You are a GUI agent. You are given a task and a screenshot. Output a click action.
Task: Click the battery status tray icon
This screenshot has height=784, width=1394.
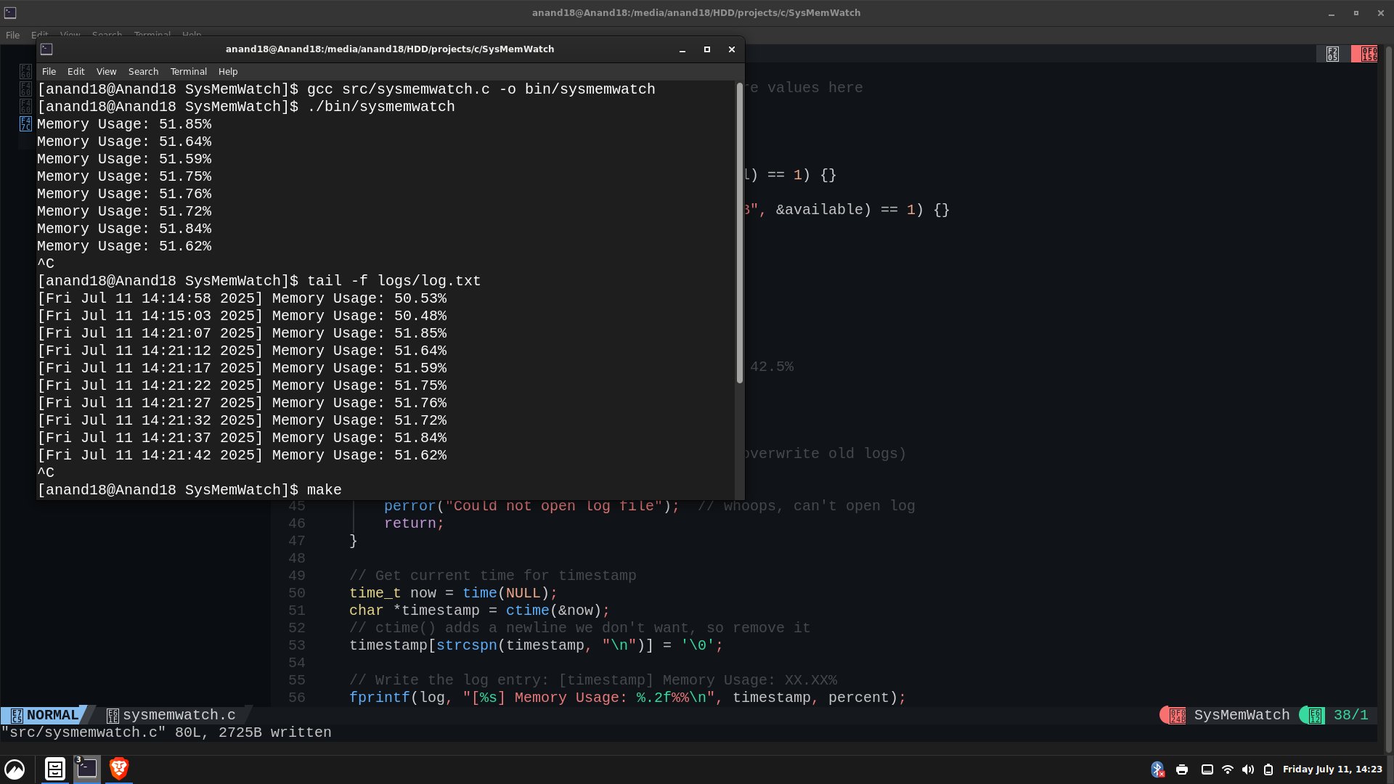[x=1268, y=769]
